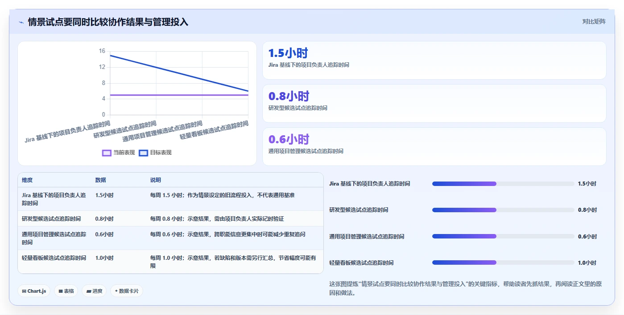
Task: Click the progress label 通用项目管理候选试点追踪时间
Action: (367, 236)
